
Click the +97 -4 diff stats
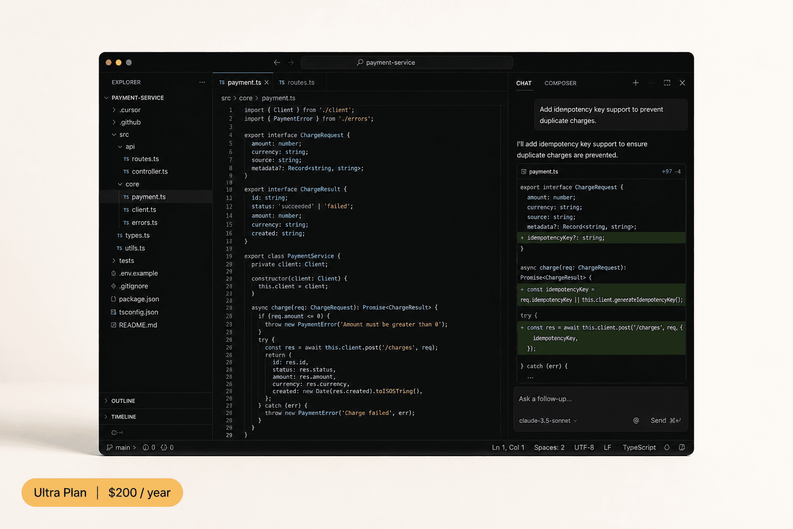[671, 172]
